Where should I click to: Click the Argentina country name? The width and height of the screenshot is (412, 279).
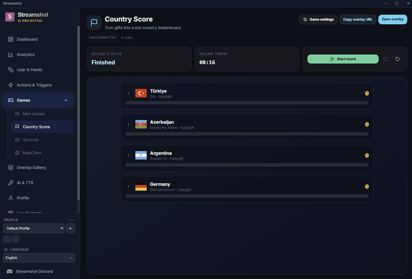pos(161,153)
